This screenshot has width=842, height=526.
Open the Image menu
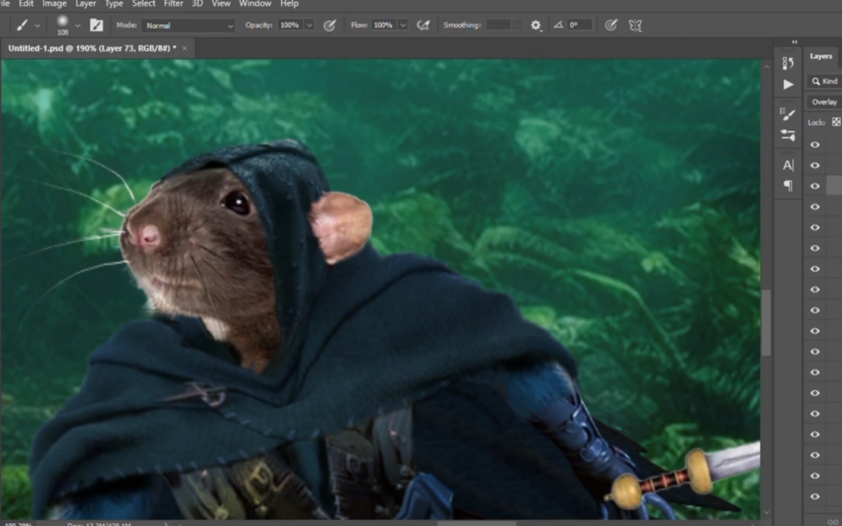[x=54, y=4]
